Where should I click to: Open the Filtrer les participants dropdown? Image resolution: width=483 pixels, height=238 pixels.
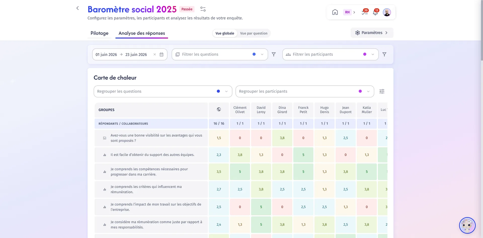pyautogui.click(x=330, y=54)
